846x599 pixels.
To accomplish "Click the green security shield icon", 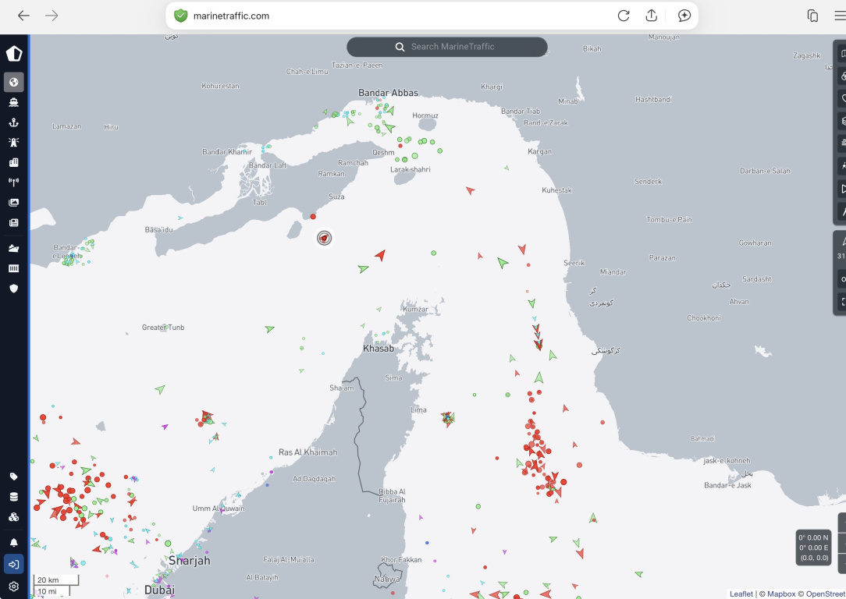I will click(x=180, y=16).
